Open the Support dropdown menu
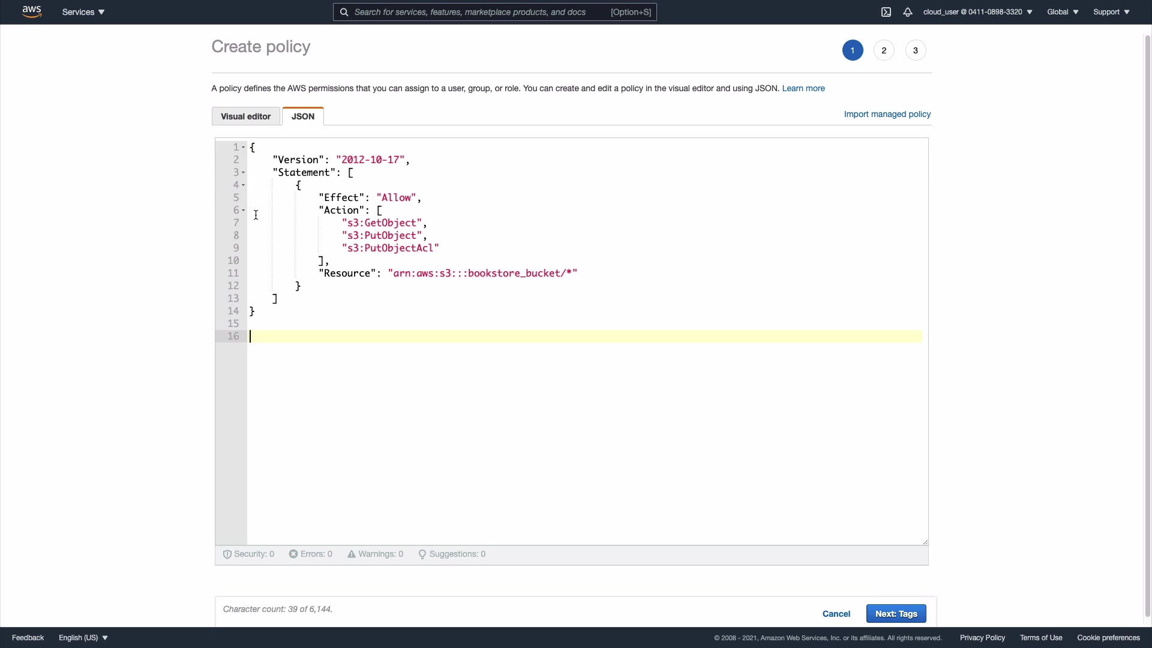 [x=1111, y=12]
